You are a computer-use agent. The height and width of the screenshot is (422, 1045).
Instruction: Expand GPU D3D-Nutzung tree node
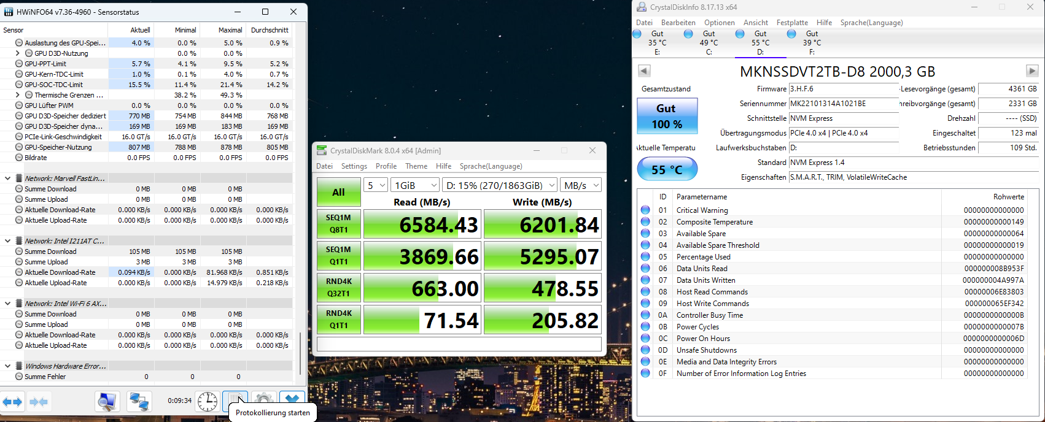(18, 53)
